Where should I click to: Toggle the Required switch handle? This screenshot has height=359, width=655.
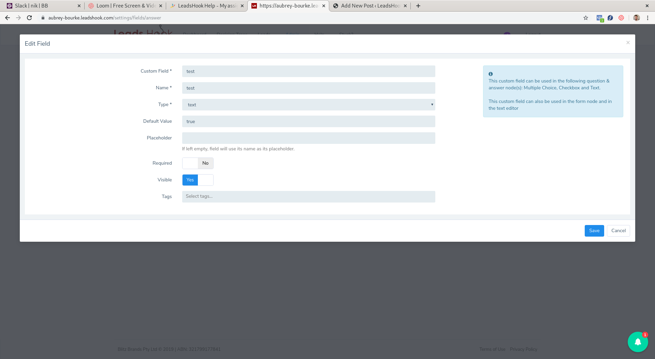coord(190,163)
